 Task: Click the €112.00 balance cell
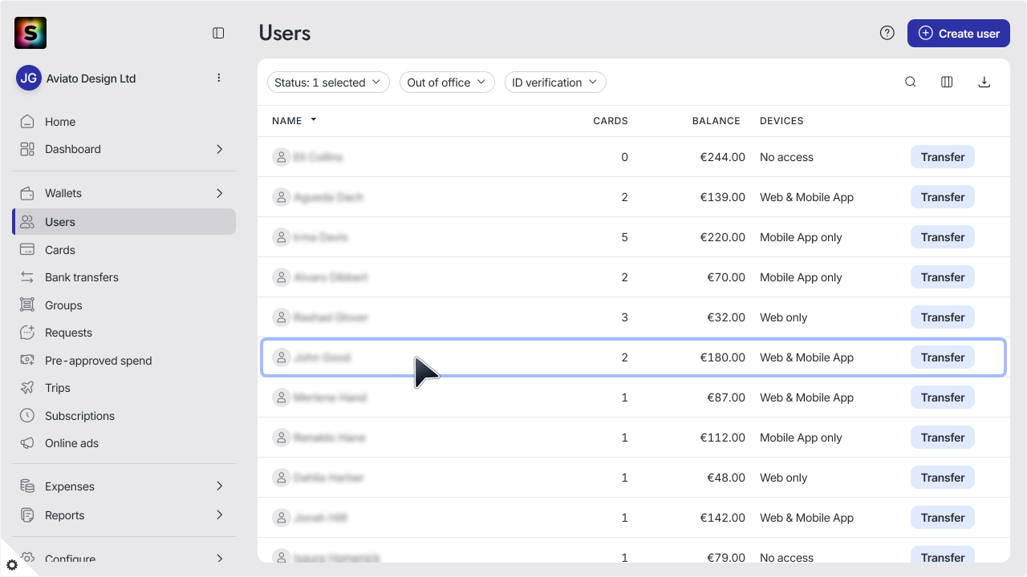tap(723, 438)
